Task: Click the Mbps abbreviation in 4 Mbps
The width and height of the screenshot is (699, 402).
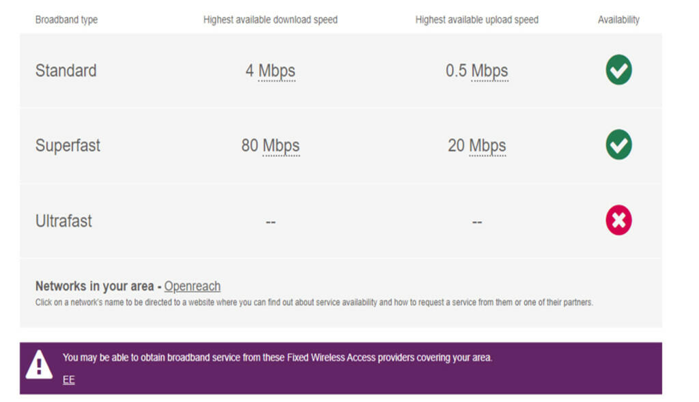Action: click(276, 71)
